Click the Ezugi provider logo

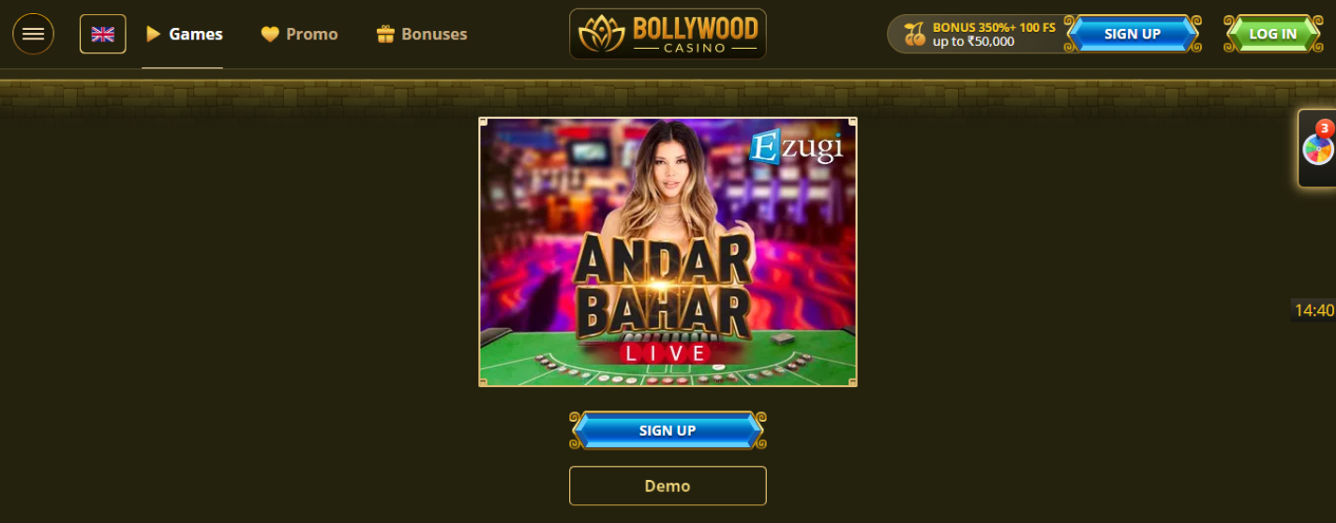[x=796, y=148]
